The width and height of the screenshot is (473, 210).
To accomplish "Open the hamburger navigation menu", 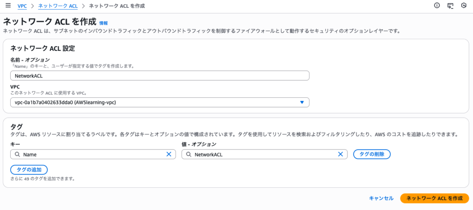I will click(7, 6).
